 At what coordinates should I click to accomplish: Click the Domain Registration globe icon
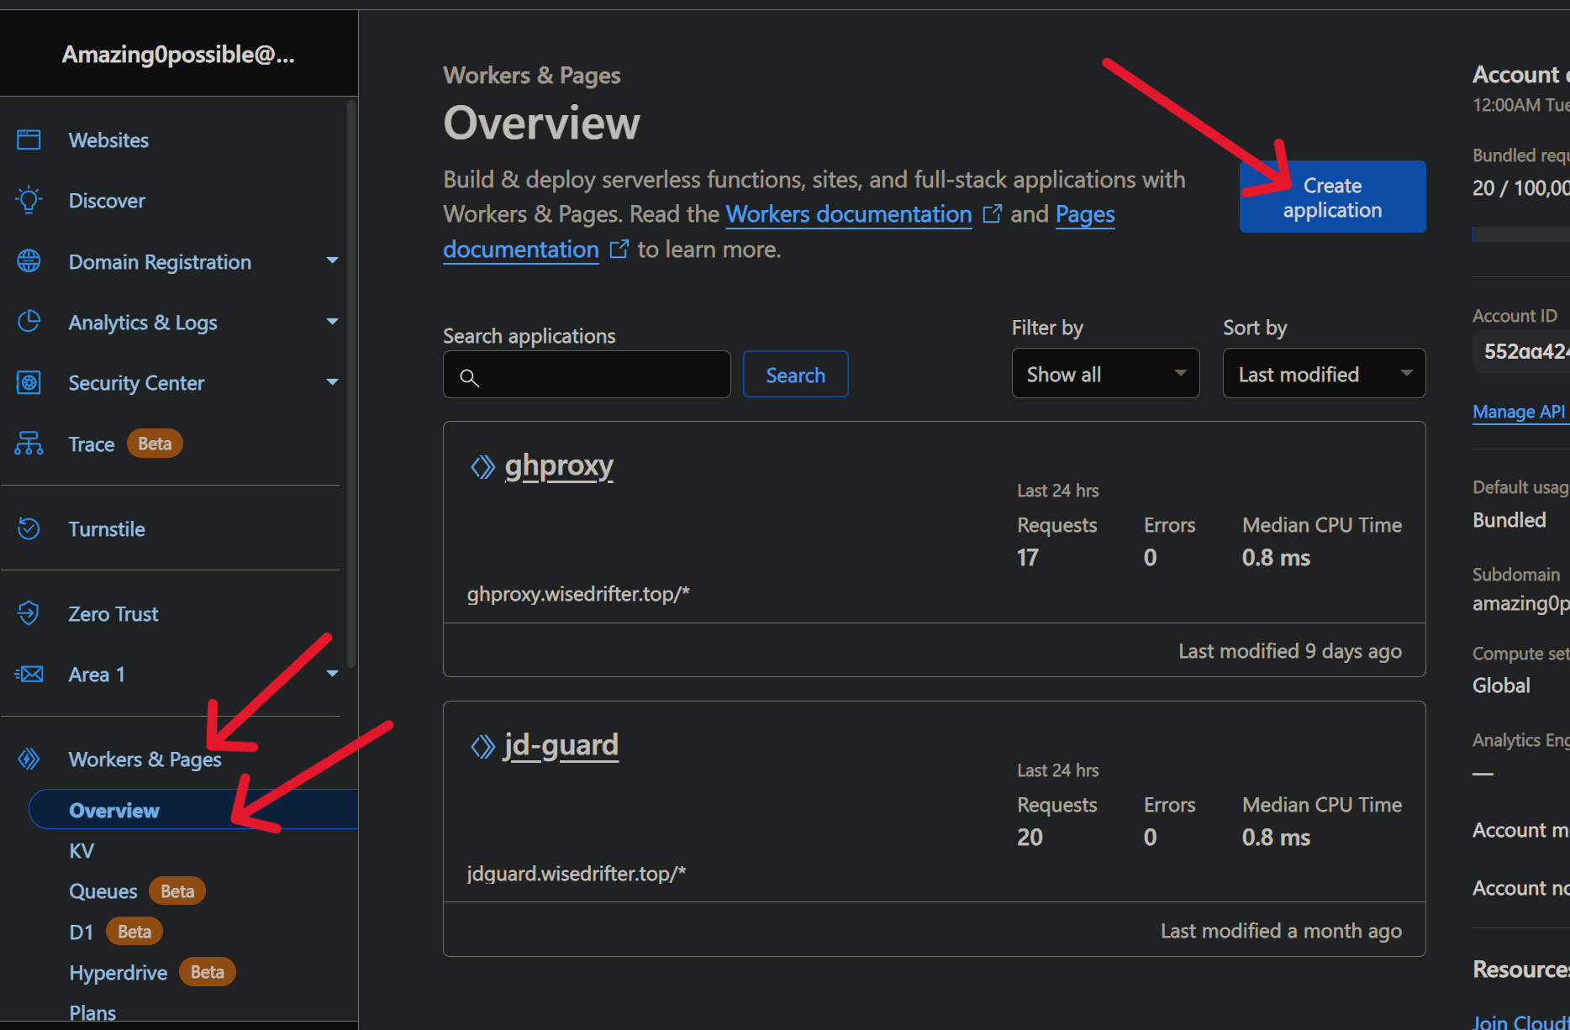[x=29, y=261]
